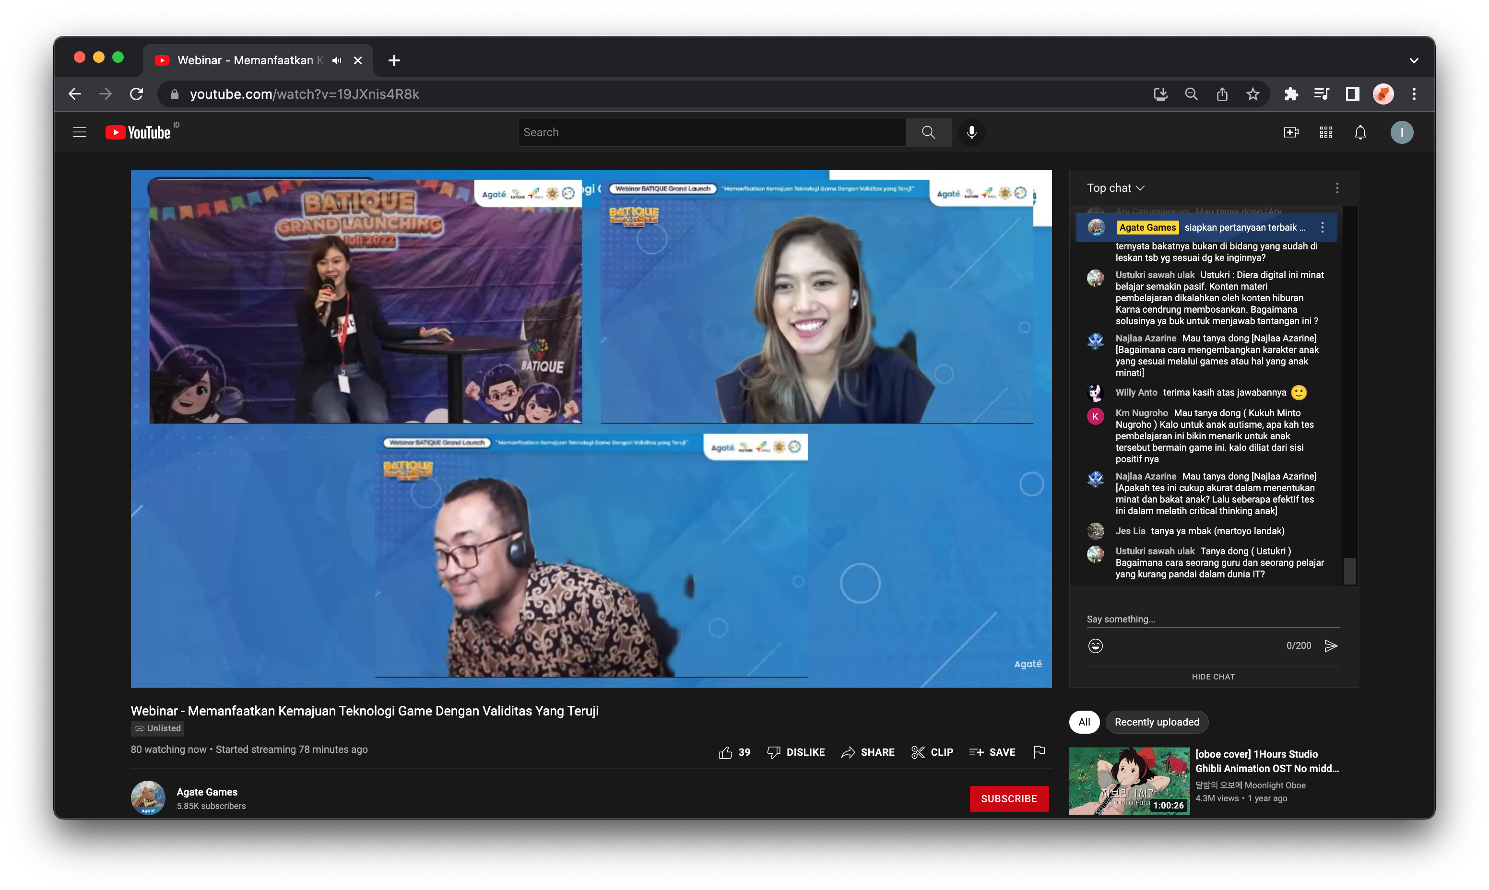The width and height of the screenshot is (1489, 890).
Task: Subscribe to Agate Games
Action: pos(1008,798)
